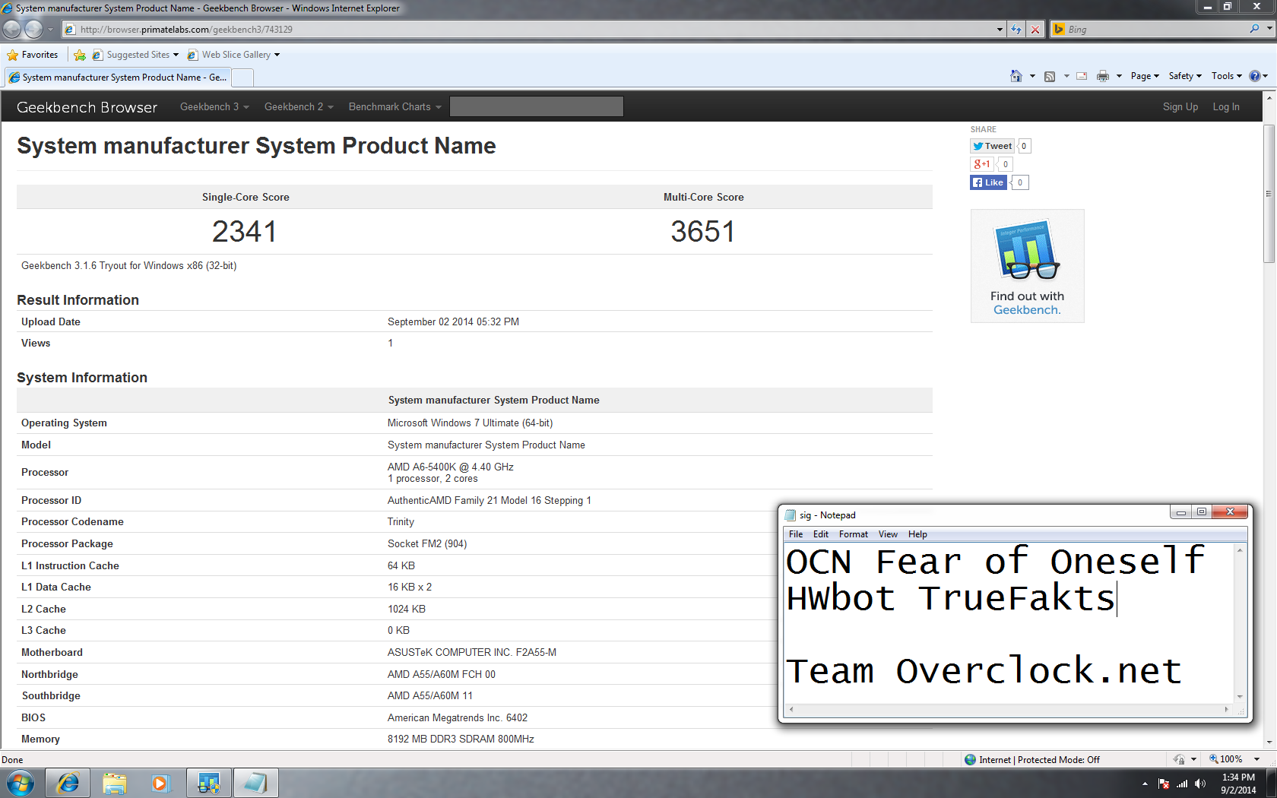Click the AMD A6-5400K processor value

click(x=450, y=473)
